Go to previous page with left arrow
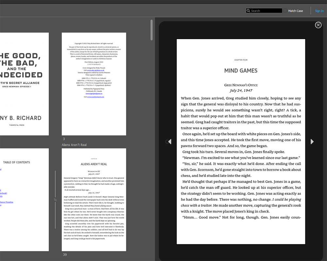This screenshot has width=327, height=261. 169,142
